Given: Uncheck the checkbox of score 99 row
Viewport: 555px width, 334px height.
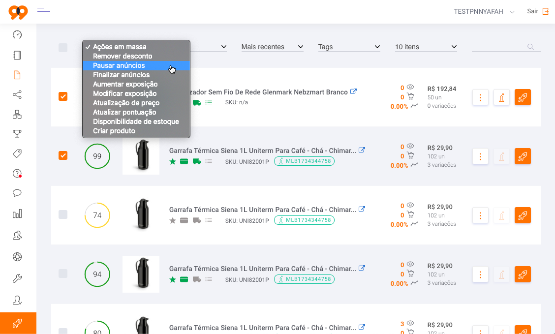Looking at the screenshot, I should [x=63, y=155].
